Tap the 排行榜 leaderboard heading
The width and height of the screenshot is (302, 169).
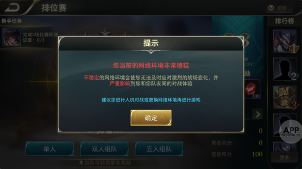click(284, 21)
